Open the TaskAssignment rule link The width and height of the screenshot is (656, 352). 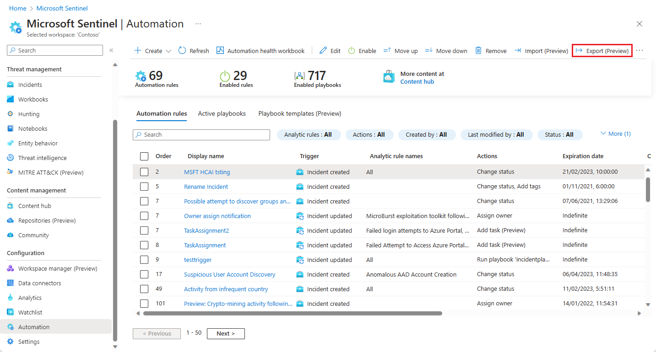(205, 245)
